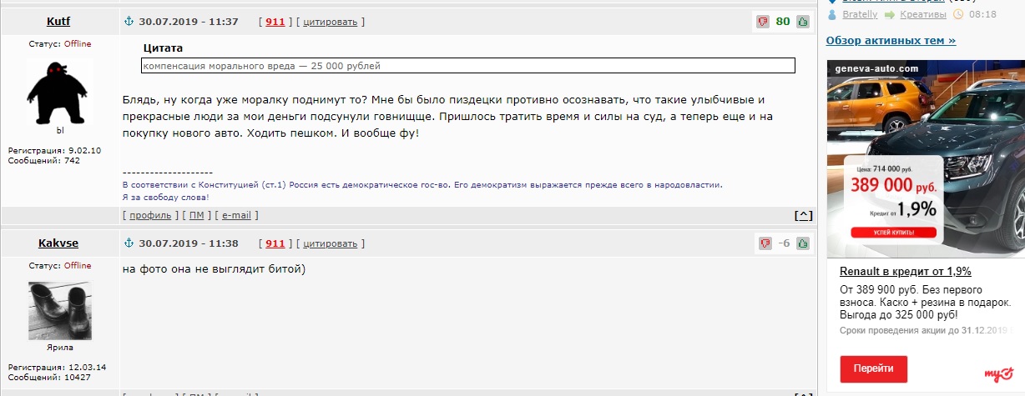Click 911 report link in Kutf's post
1025x396 pixels.
tap(275, 22)
